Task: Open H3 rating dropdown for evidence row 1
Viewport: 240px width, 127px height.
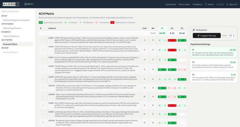Action: pyautogui.click(x=182, y=40)
